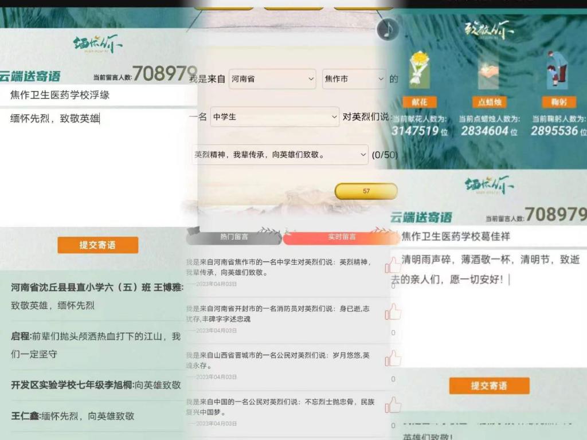Switch to the 实时留言 tab
This screenshot has width=587, height=440.
tap(342, 237)
